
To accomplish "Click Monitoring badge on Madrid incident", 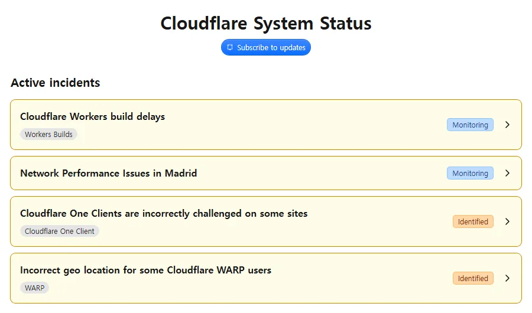I will (470, 173).
